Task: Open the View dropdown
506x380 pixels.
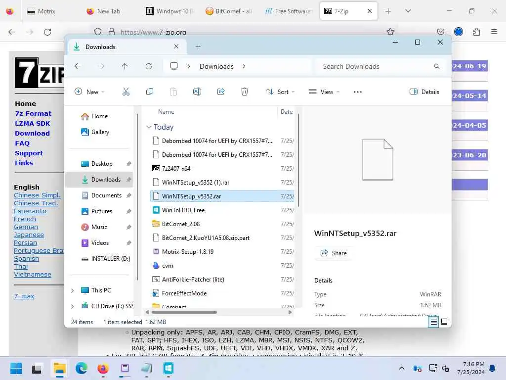Action: pyautogui.click(x=324, y=92)
